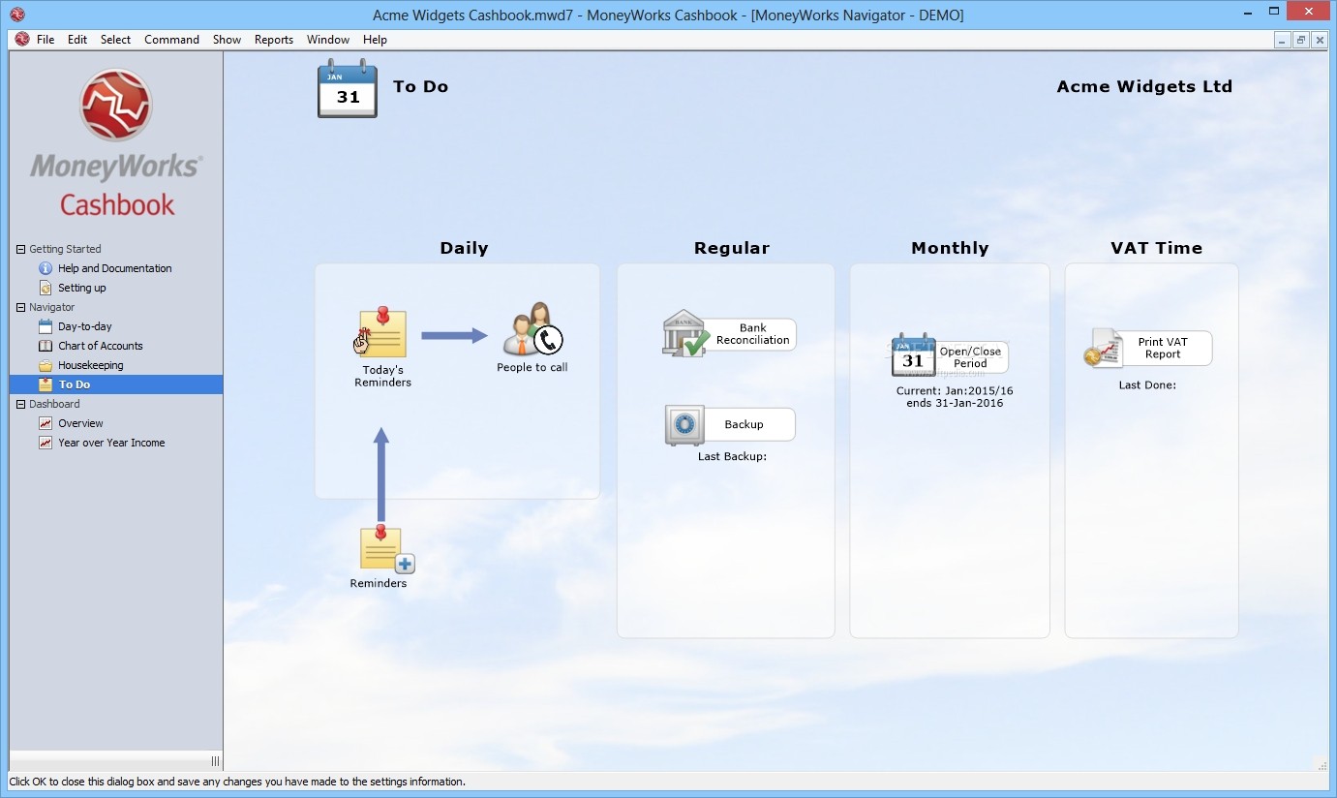Select Overview under Dashboard

coord(80,423)
